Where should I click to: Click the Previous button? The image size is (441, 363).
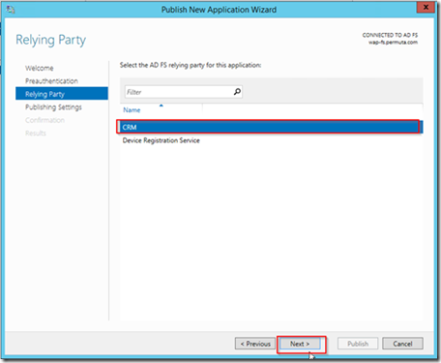255,344
